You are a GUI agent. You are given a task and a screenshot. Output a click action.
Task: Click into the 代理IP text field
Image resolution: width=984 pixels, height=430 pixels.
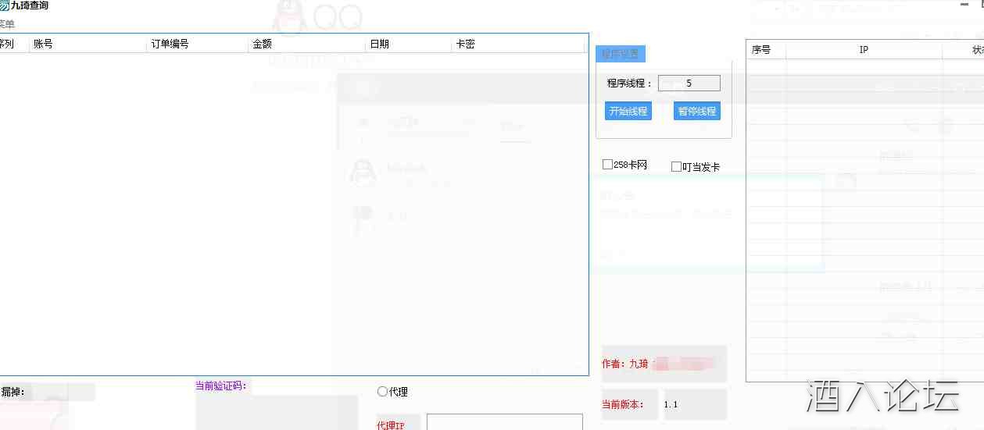504,422
